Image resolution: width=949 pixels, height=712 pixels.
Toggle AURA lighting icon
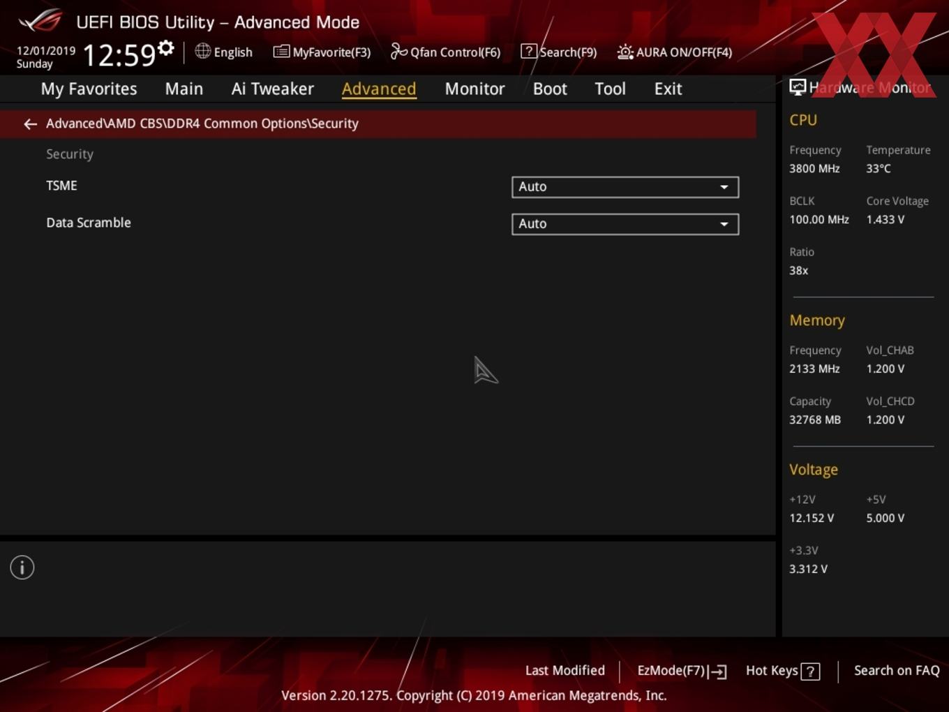(625, 52)
